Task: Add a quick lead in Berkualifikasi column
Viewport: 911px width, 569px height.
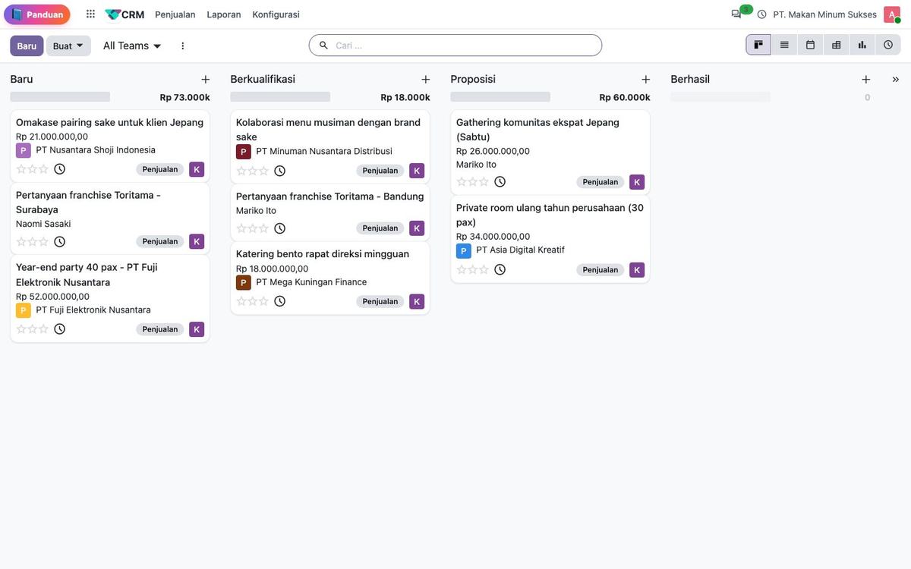Action: (x=425, y=79)
